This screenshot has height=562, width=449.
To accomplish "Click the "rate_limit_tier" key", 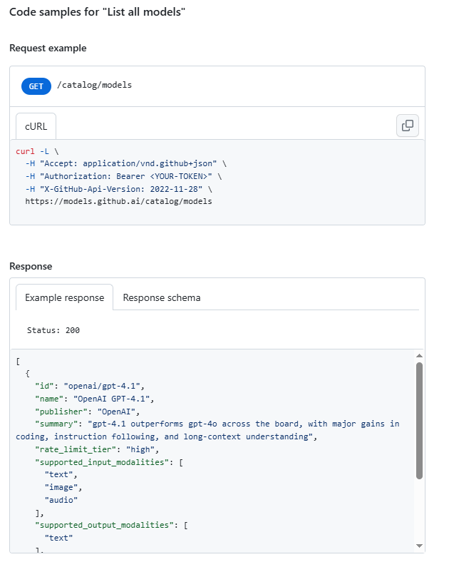I will pos(76,449).
